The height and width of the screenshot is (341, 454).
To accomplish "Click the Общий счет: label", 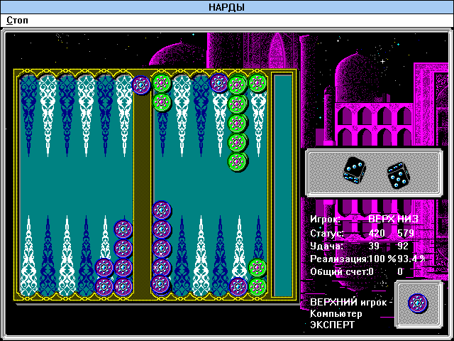I will pos(339,271).
